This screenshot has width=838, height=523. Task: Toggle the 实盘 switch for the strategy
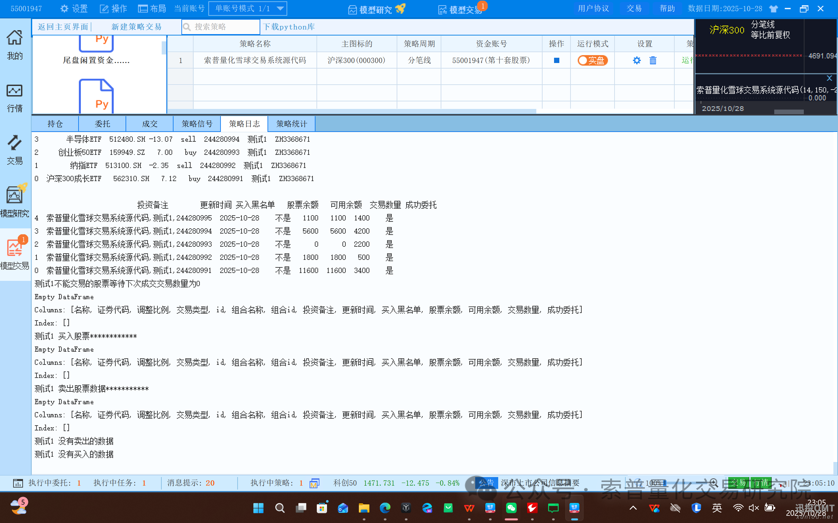coord(593,60)
